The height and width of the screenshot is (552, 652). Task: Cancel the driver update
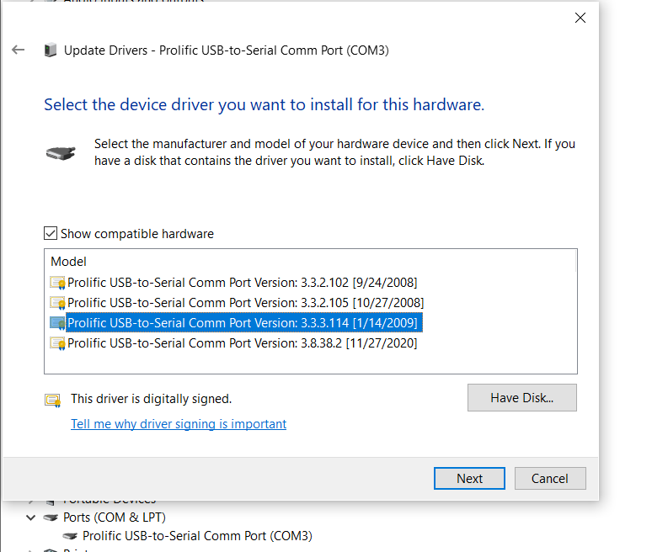click(550, 478)
